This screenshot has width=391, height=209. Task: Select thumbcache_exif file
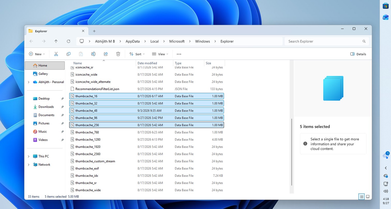pos(147,168)
